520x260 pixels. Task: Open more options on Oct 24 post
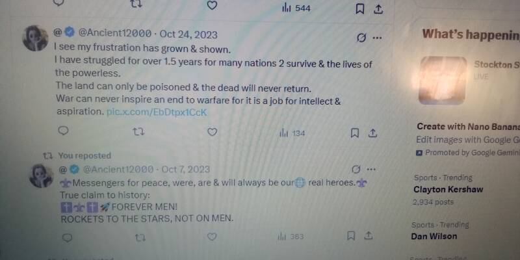click(x=377, y=38)
